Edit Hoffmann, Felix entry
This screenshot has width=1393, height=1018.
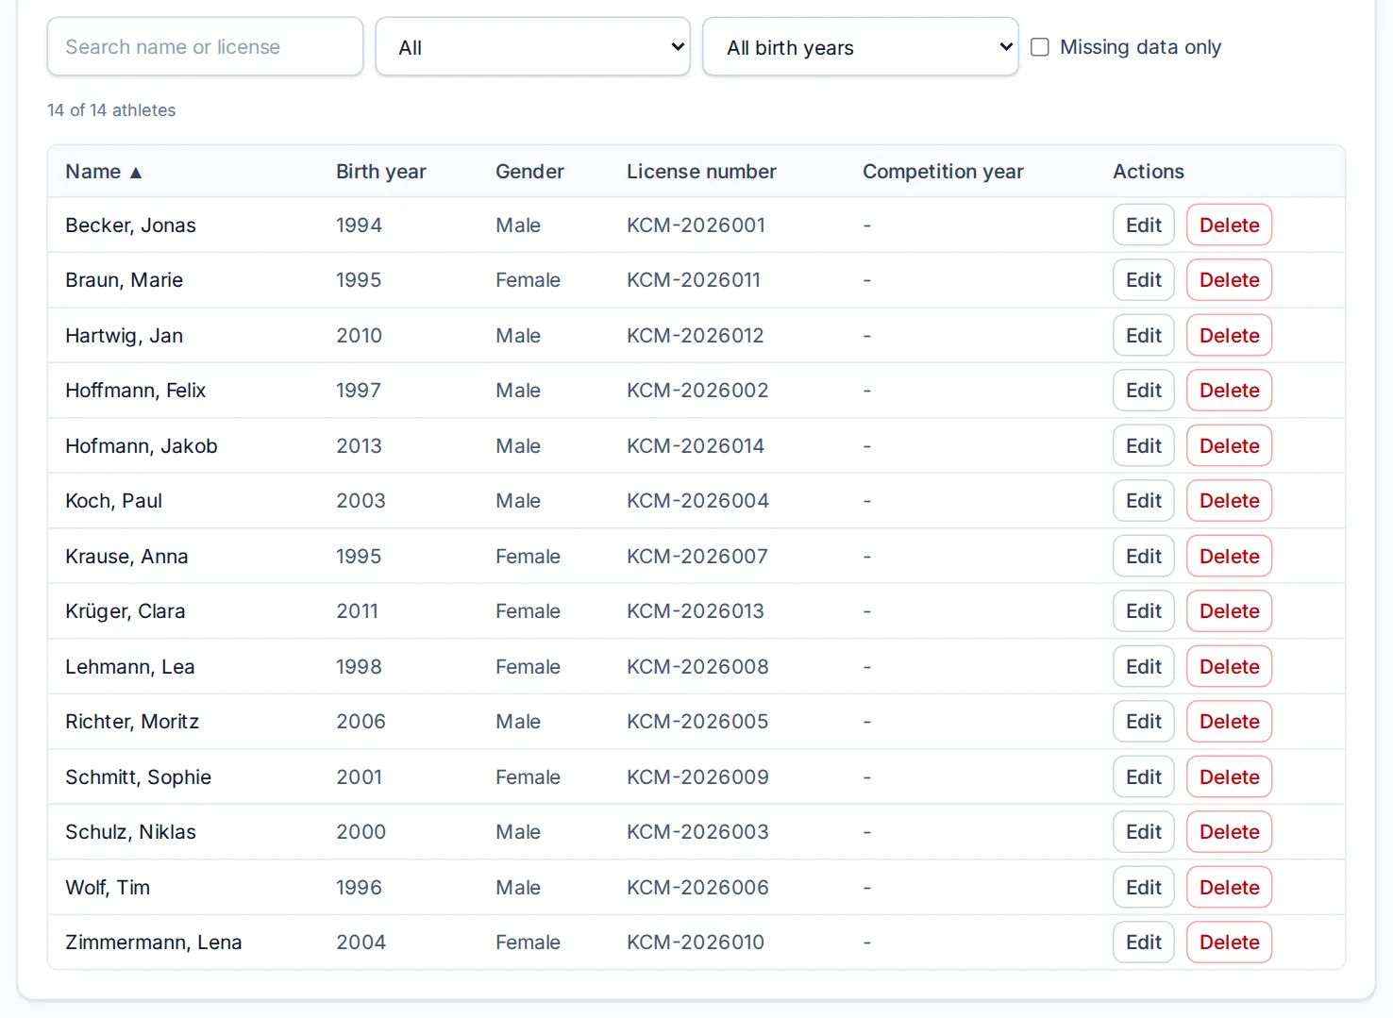click(1144, 391)
